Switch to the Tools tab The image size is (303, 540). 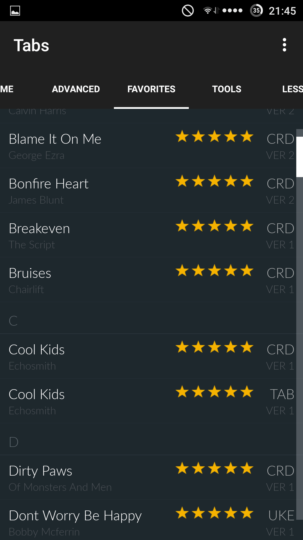[x=227, y=89]
